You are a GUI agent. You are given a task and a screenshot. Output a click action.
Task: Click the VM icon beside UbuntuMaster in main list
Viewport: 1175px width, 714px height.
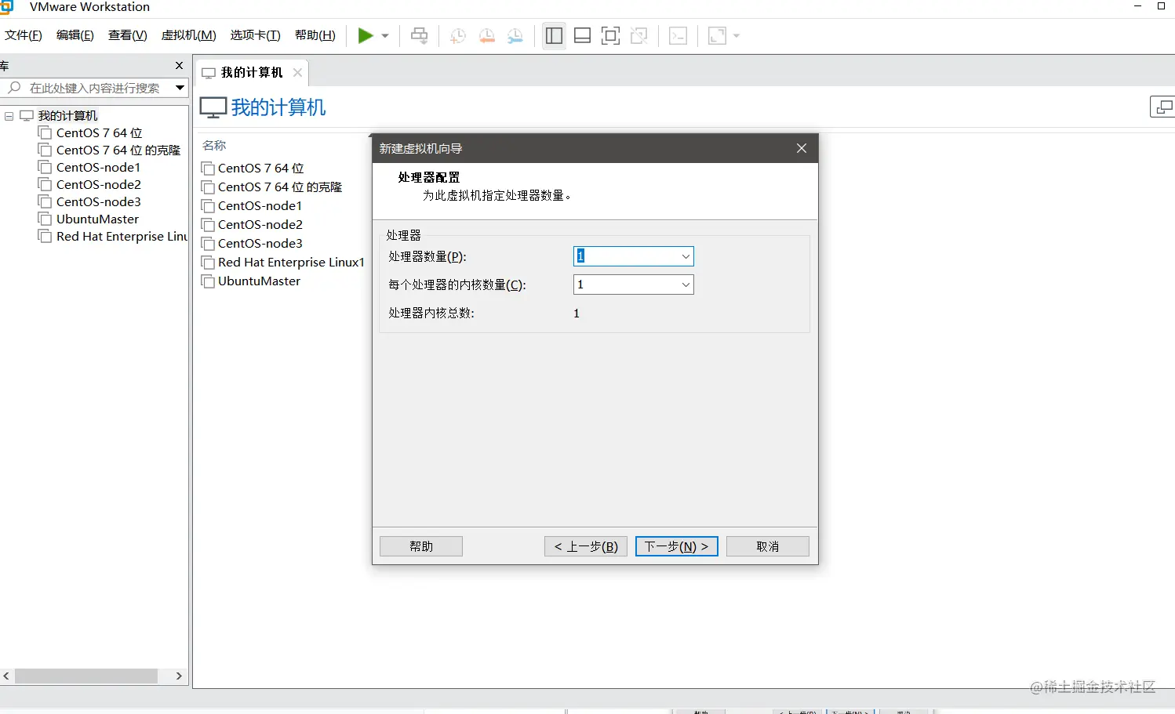(x=208, y=281)
